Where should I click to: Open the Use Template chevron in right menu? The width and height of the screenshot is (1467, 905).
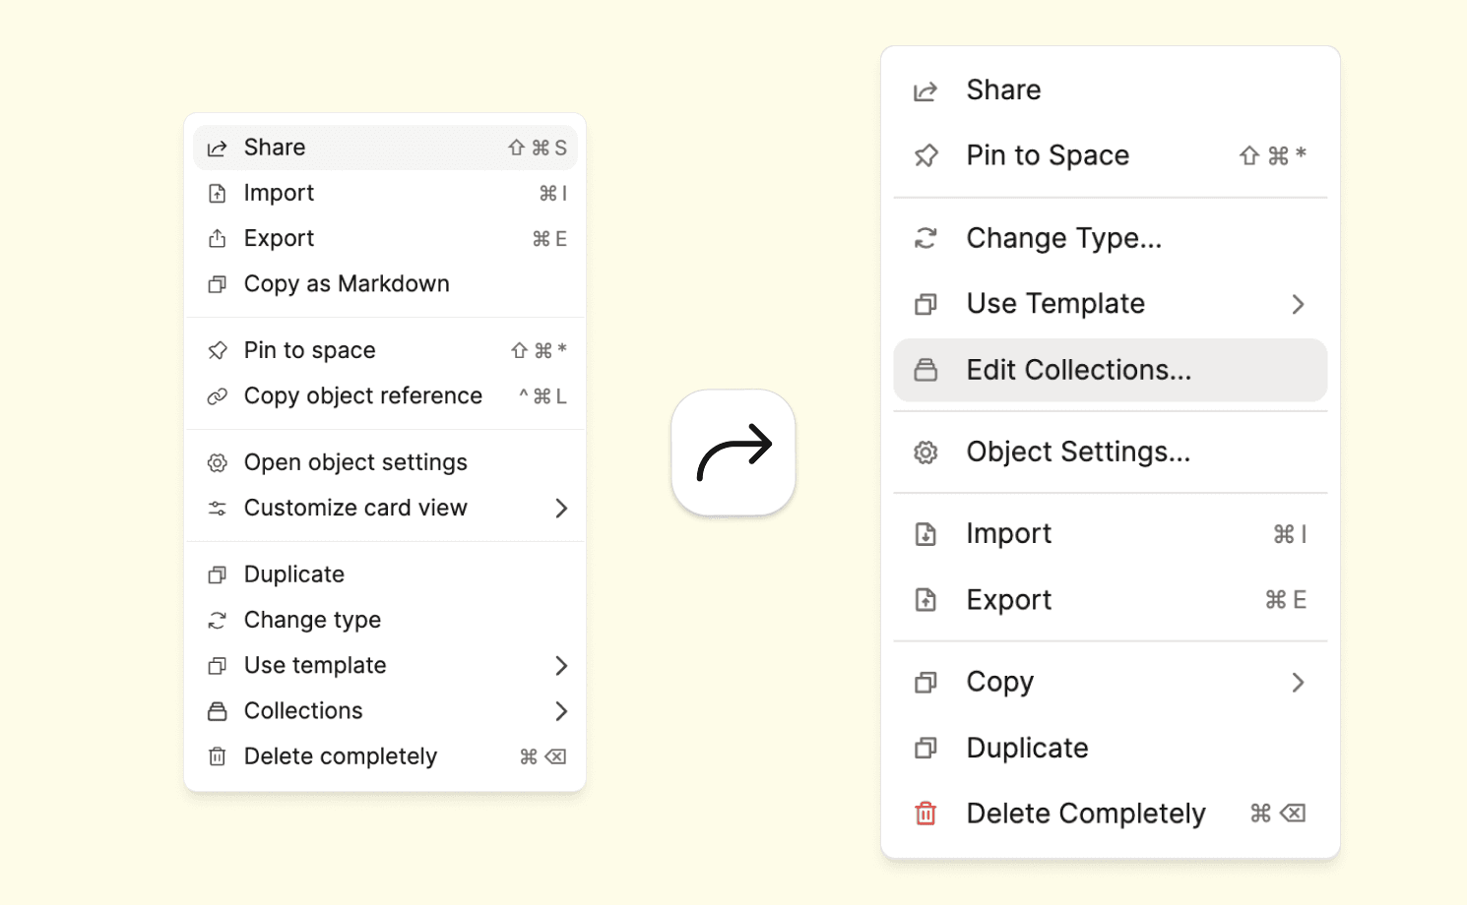click(x=1298, y=304)
